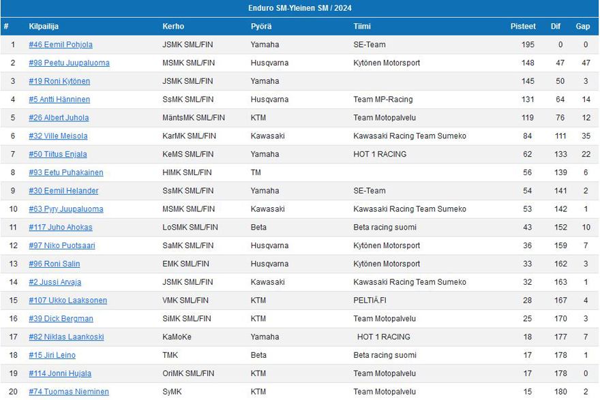Viewport: 600px width, 400px height.
Task: Open rider link #93 Eetu Puhakainen
Action: click(66, 172)
